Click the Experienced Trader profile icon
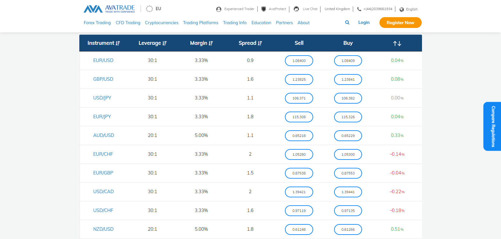The image size is (501, 239). (219, 9)
